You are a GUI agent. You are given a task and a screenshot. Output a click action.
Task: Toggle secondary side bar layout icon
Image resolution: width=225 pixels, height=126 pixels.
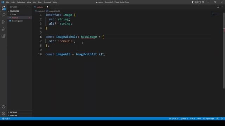200,2
